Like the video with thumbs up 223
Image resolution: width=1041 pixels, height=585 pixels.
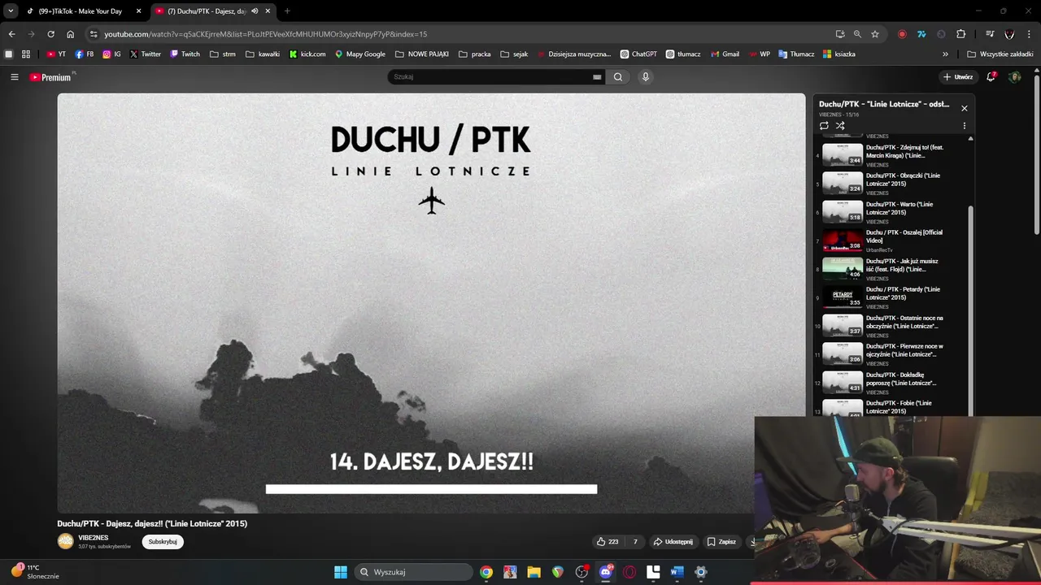click(608, 542)
